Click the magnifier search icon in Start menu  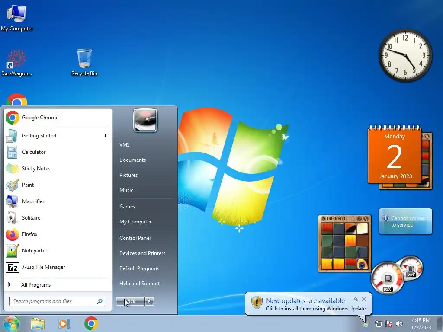tap(100, 301)
